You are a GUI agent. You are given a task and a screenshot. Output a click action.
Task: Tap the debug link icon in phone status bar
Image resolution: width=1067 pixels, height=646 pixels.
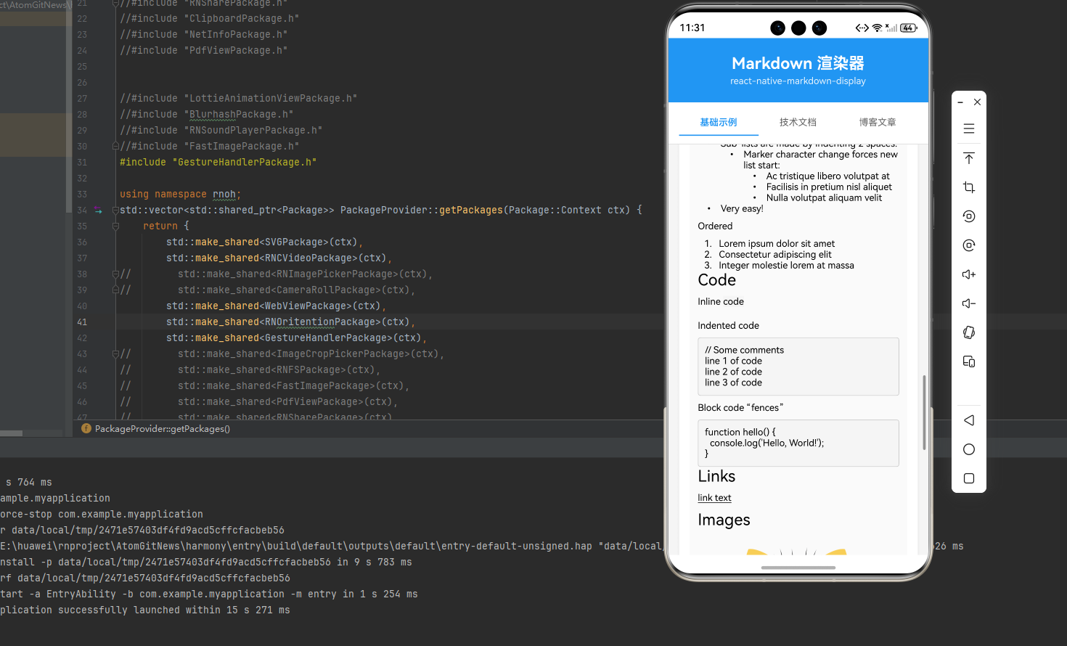pos(862,28)
